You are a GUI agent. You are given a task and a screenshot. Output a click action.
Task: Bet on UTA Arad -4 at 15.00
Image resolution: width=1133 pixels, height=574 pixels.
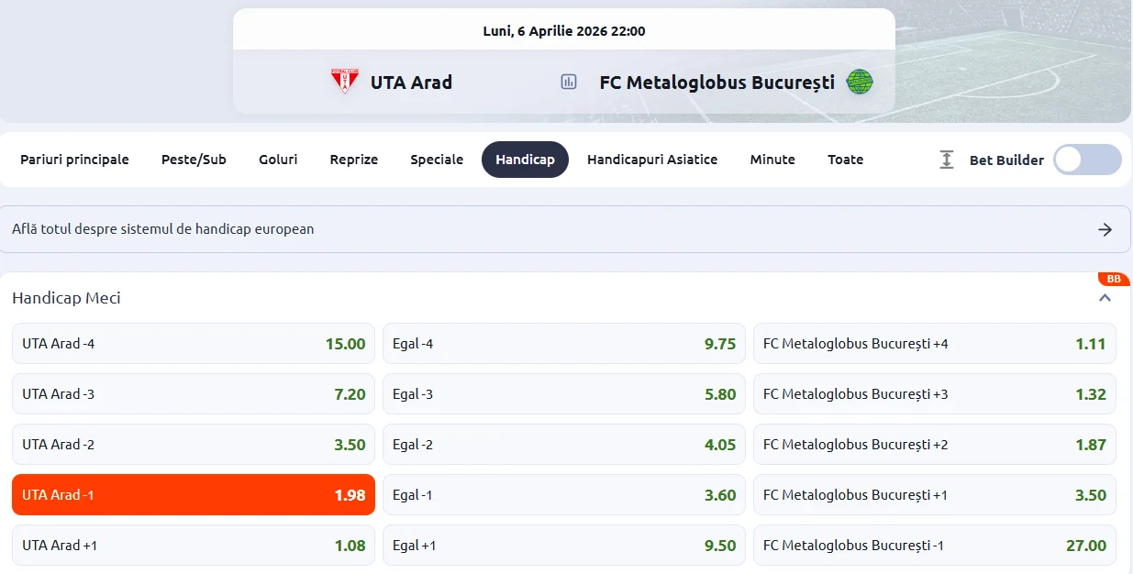point(194,344)
